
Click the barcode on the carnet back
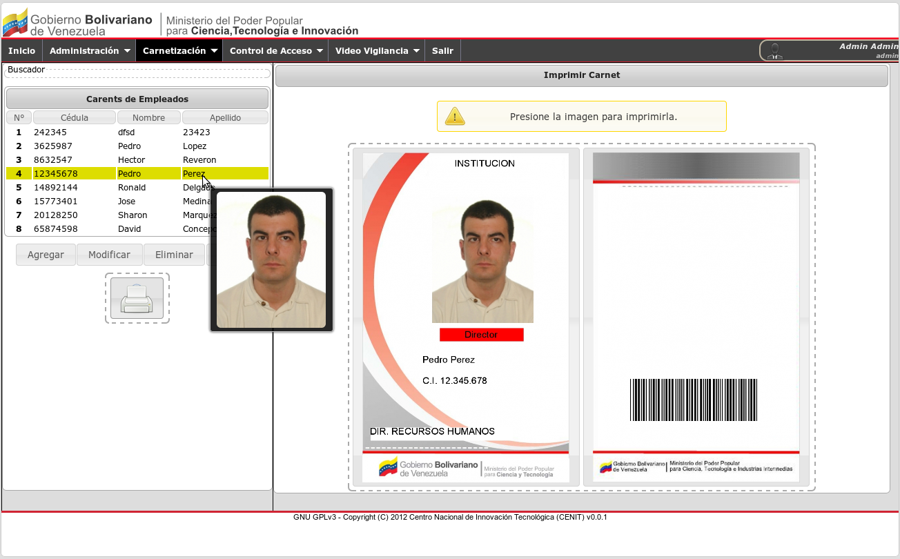coord(692,400)
